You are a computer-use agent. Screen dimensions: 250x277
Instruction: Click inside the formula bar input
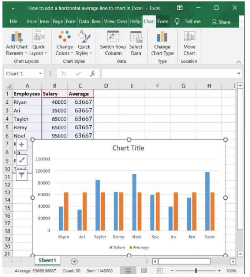click(x=169, y=74)
